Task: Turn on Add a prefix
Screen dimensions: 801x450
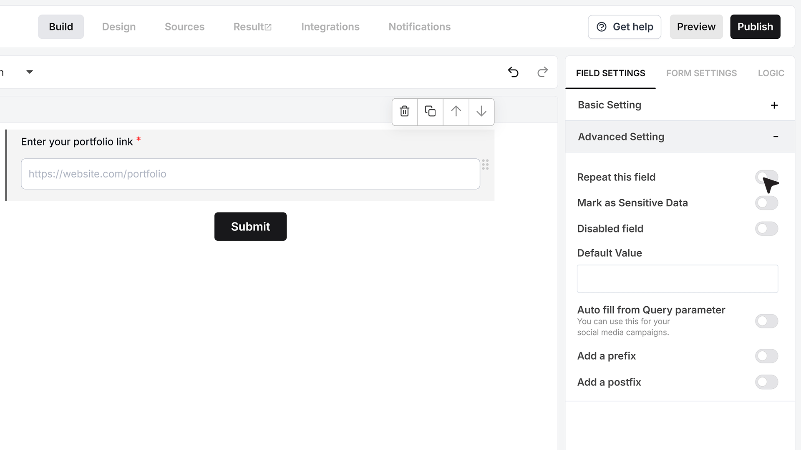Action: 766,356
